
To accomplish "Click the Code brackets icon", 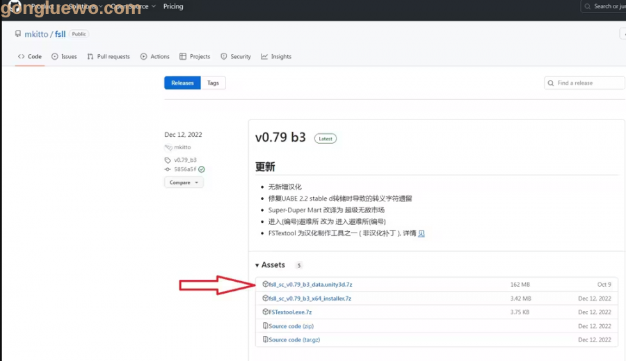I will point(21,57).
